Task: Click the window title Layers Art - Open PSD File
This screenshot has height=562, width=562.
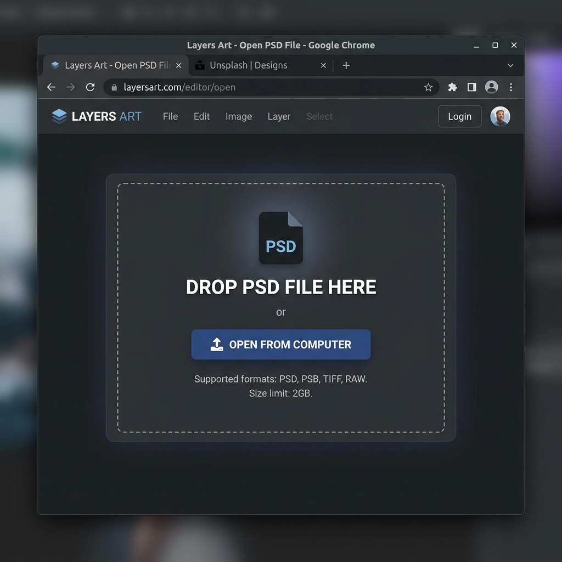Action: pyautogui.click(x=280, y=45)
